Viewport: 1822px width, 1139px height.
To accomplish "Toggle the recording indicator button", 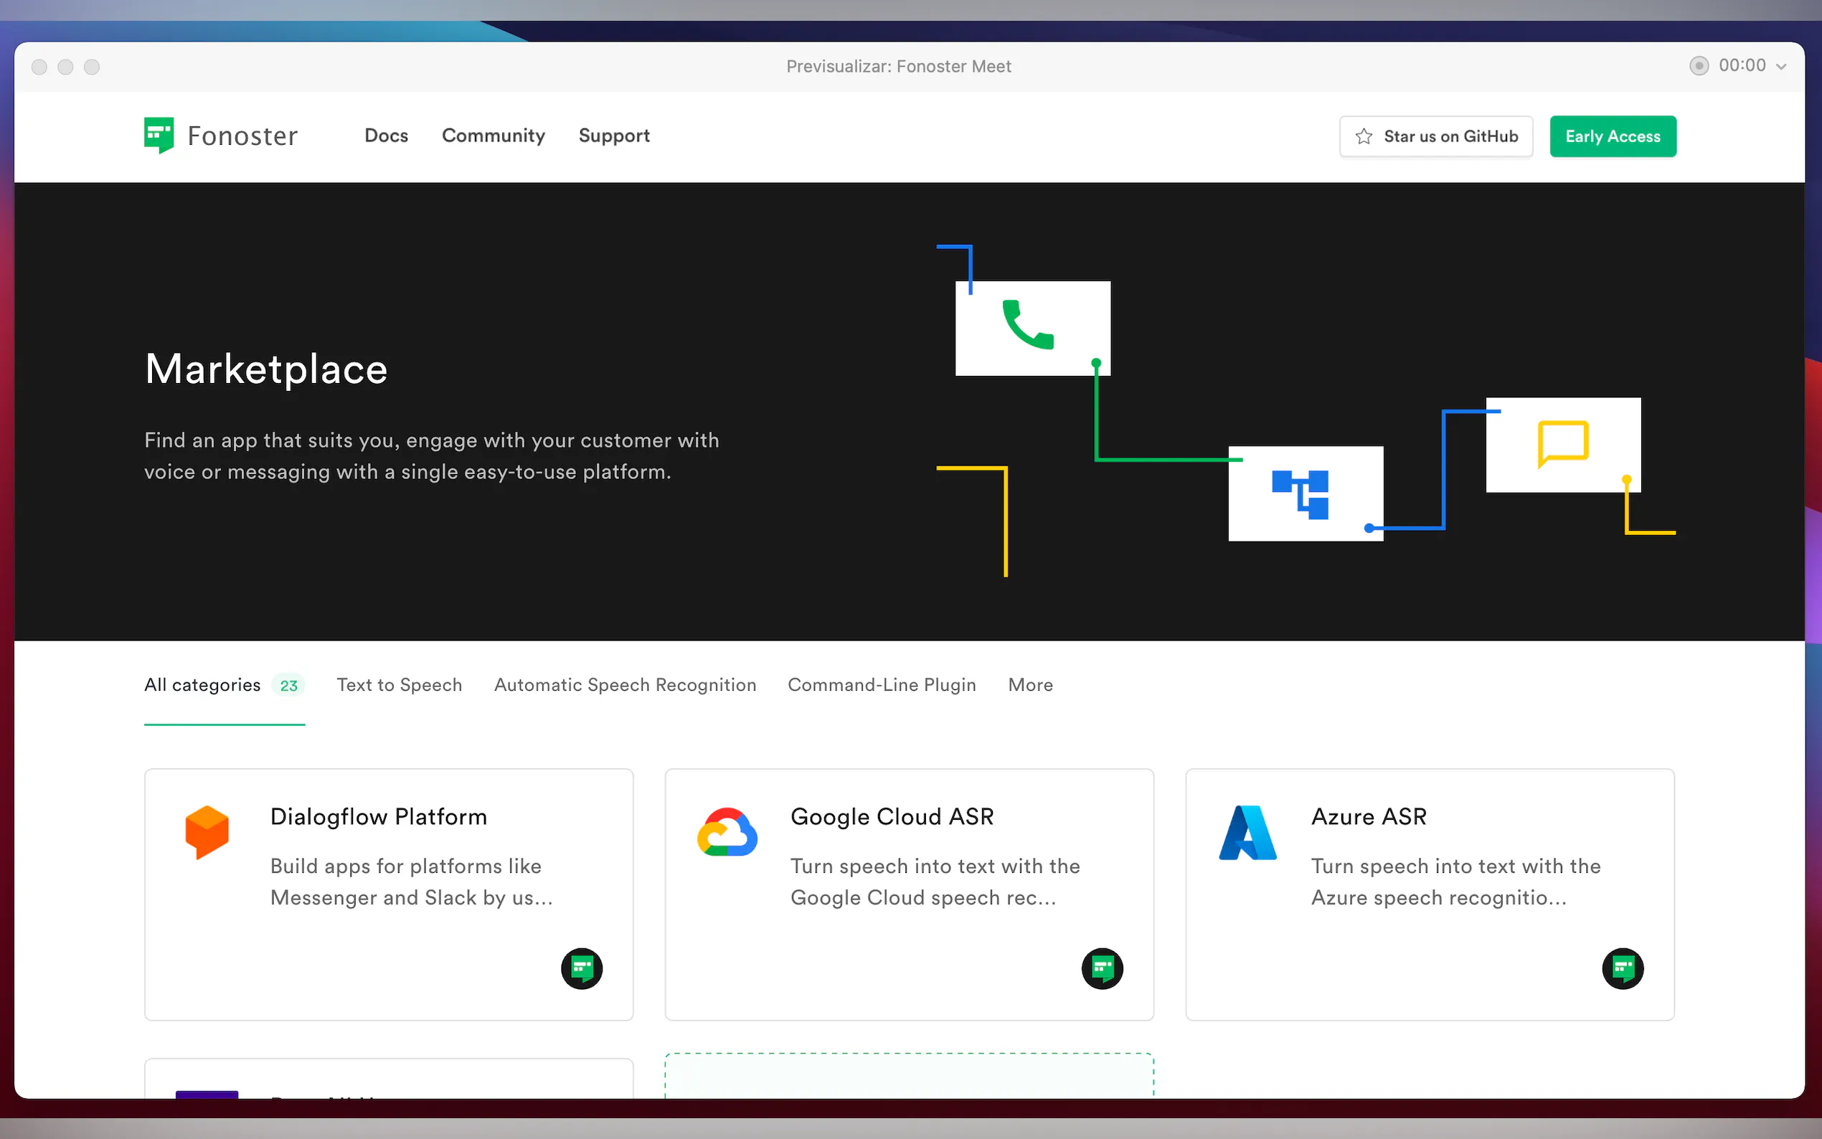I will click(1699, 65).
